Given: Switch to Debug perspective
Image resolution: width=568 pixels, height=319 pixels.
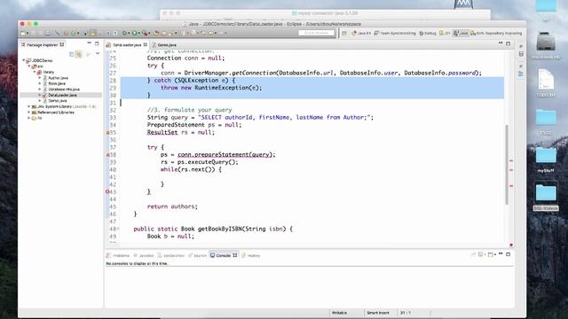Looking at the screenshot, I should [x=428, y=33].
